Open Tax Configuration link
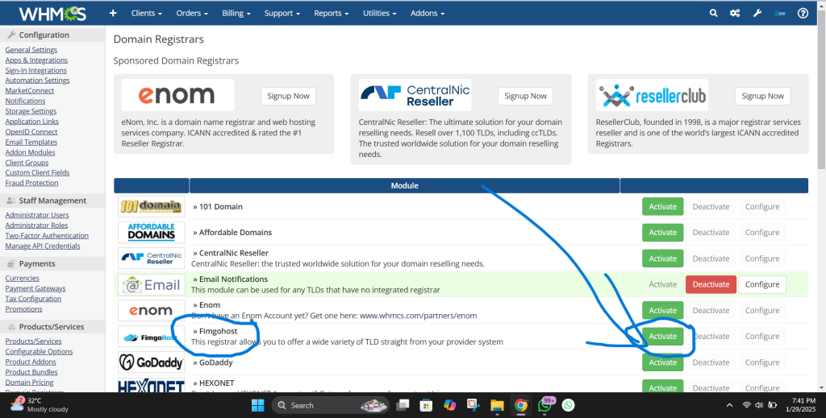The height and width of the screenshot is (418, 826). point(33,299)
